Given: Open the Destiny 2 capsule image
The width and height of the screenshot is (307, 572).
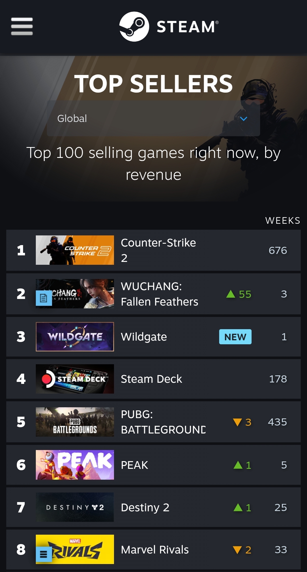Looking at the screenshot, I should coord(75,507).
